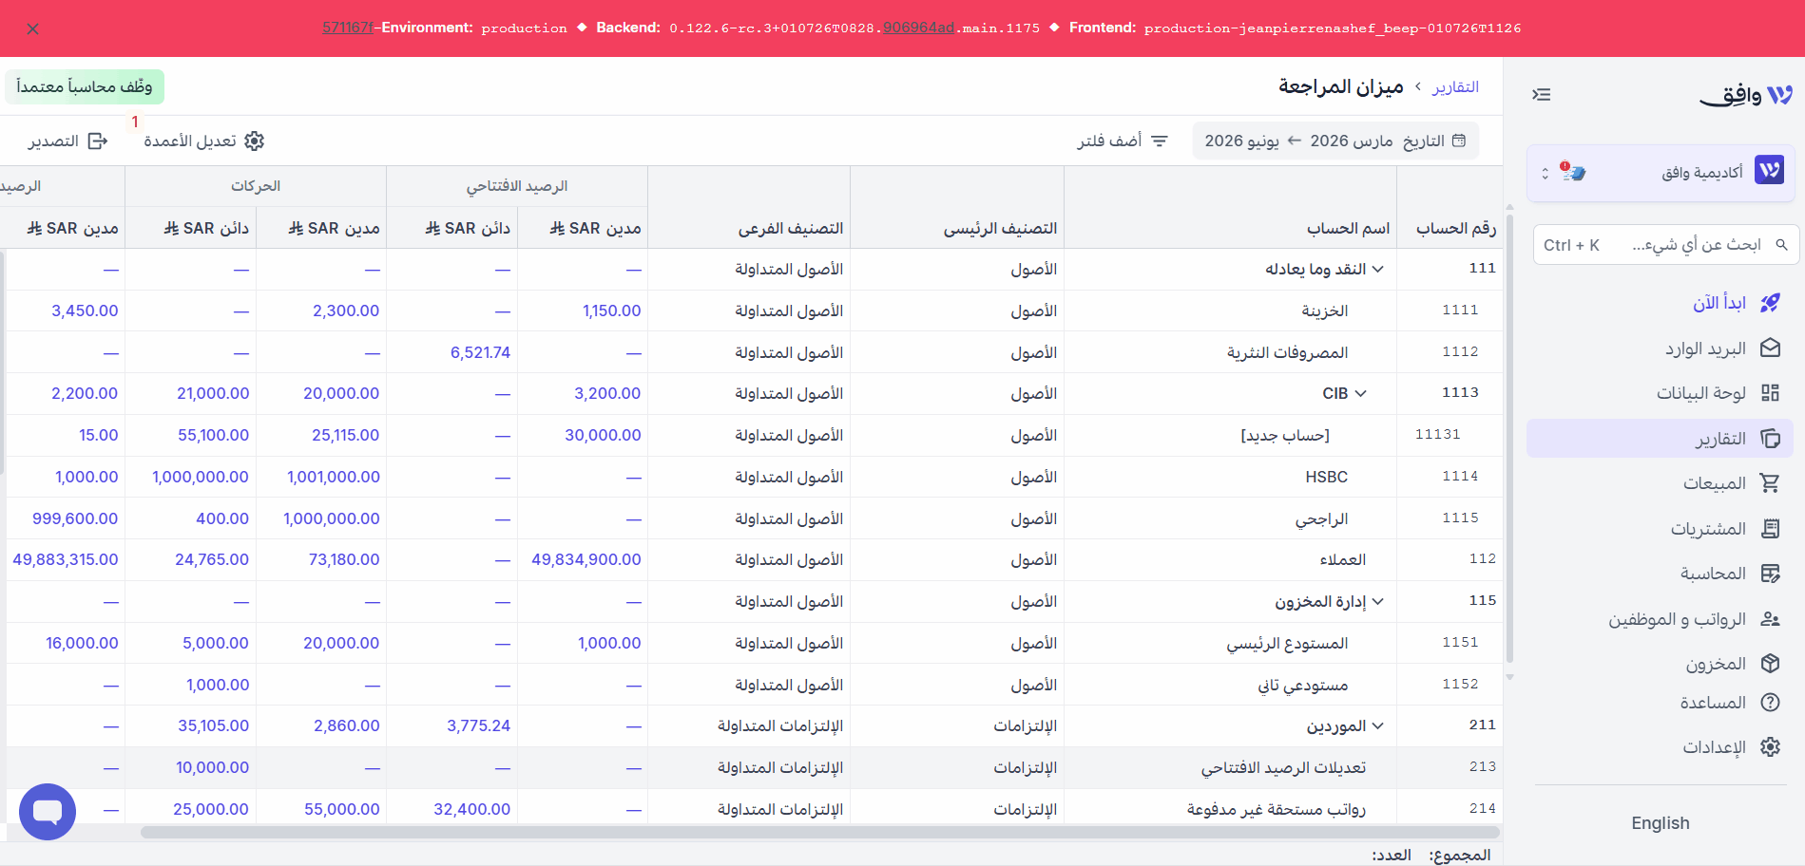Switch language to English
Screen dimensions: 1805x866
pos(1661,823)
